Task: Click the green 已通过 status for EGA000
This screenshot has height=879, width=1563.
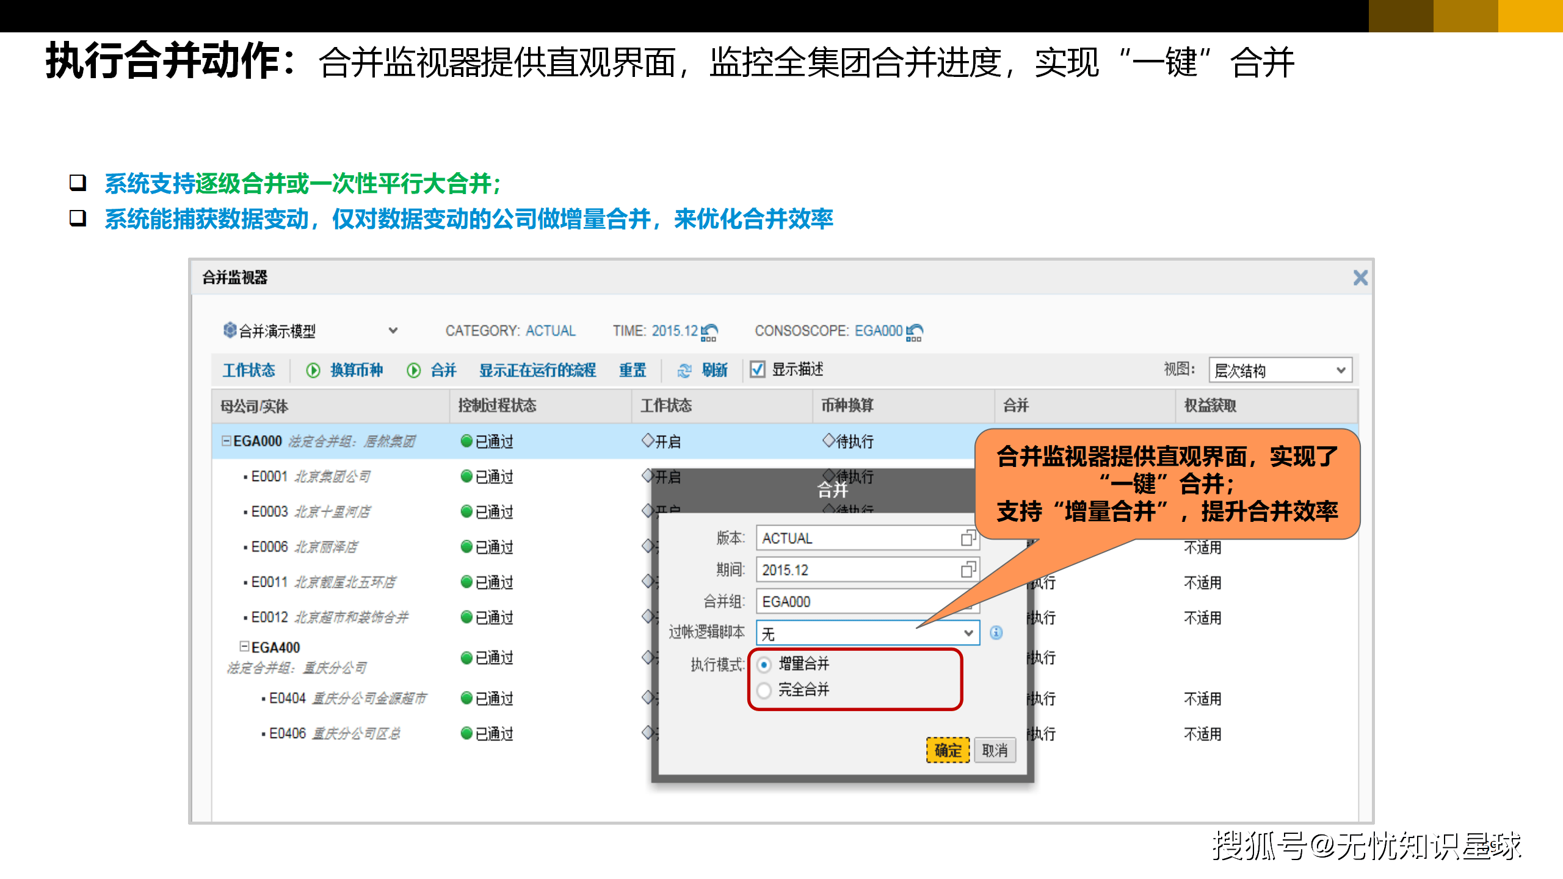Action: tap(487, 441)
